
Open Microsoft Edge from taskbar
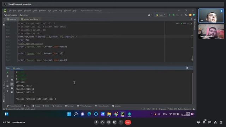(x=89, y=114)
